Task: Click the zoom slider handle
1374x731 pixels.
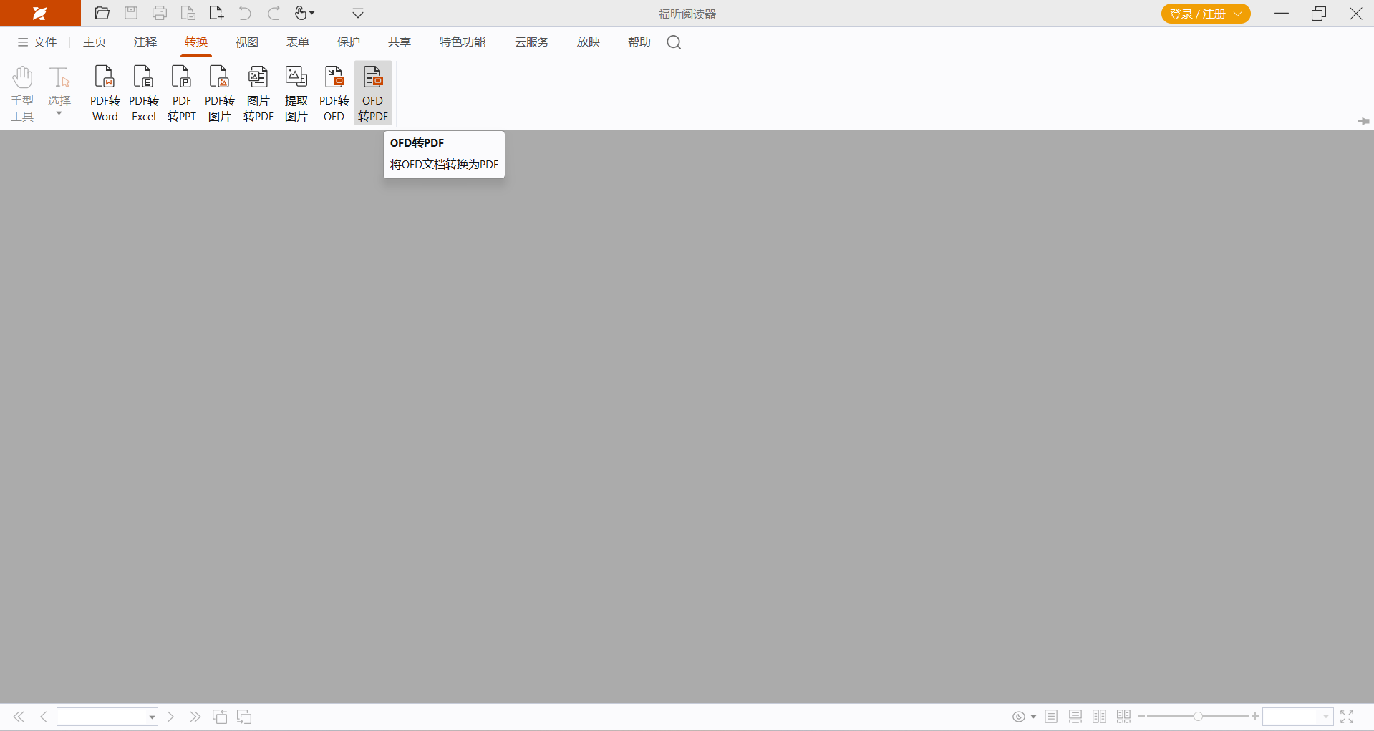Action: 1197,717
